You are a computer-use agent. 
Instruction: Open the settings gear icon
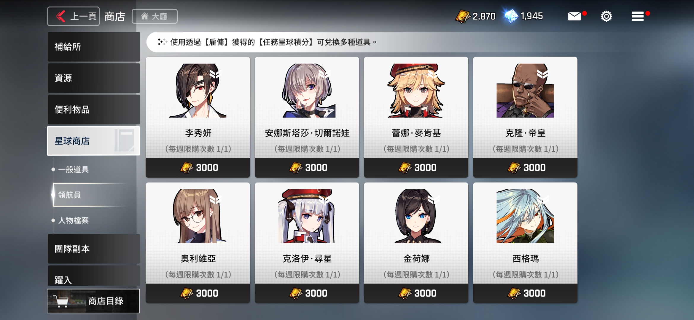(x=606, y=16)
